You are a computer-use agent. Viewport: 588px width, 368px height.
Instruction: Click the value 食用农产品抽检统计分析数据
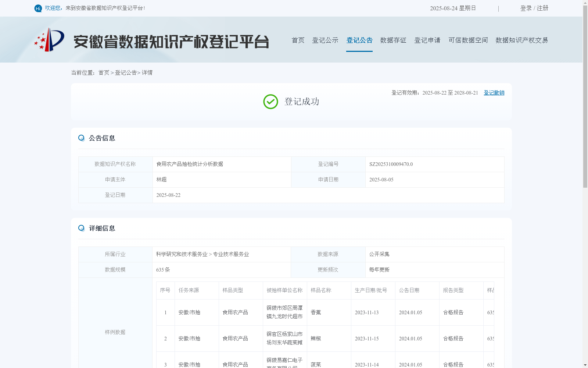pos(190,164)
